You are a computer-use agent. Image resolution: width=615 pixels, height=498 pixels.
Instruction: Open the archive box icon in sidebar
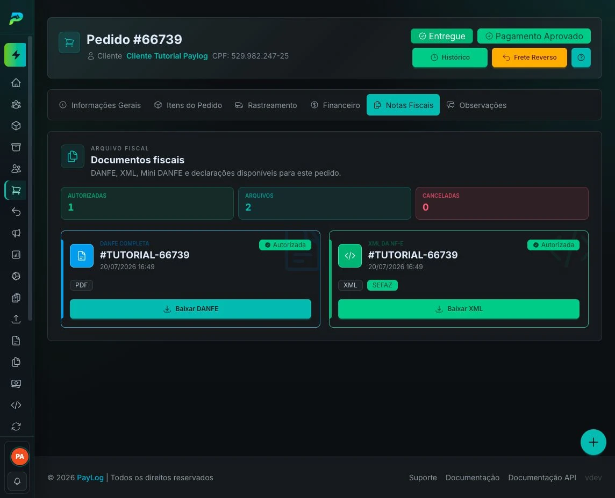click(16, 147)
